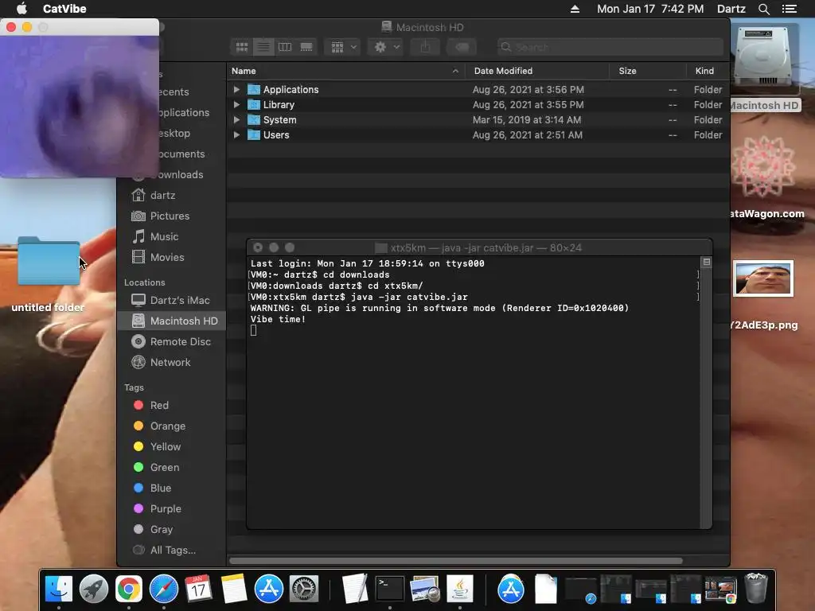Click the Finder search field

pyautogui.click(x=610, y=47)
